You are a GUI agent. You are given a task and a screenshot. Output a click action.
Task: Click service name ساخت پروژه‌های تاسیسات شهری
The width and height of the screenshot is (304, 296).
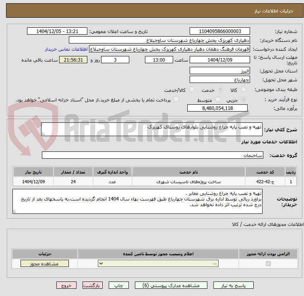pos(189,182)
